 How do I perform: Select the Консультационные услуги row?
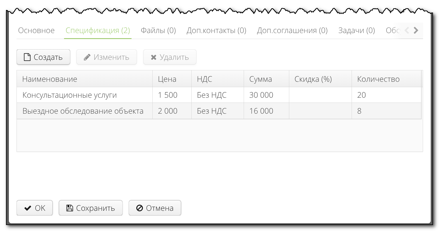tap(70, 95)
